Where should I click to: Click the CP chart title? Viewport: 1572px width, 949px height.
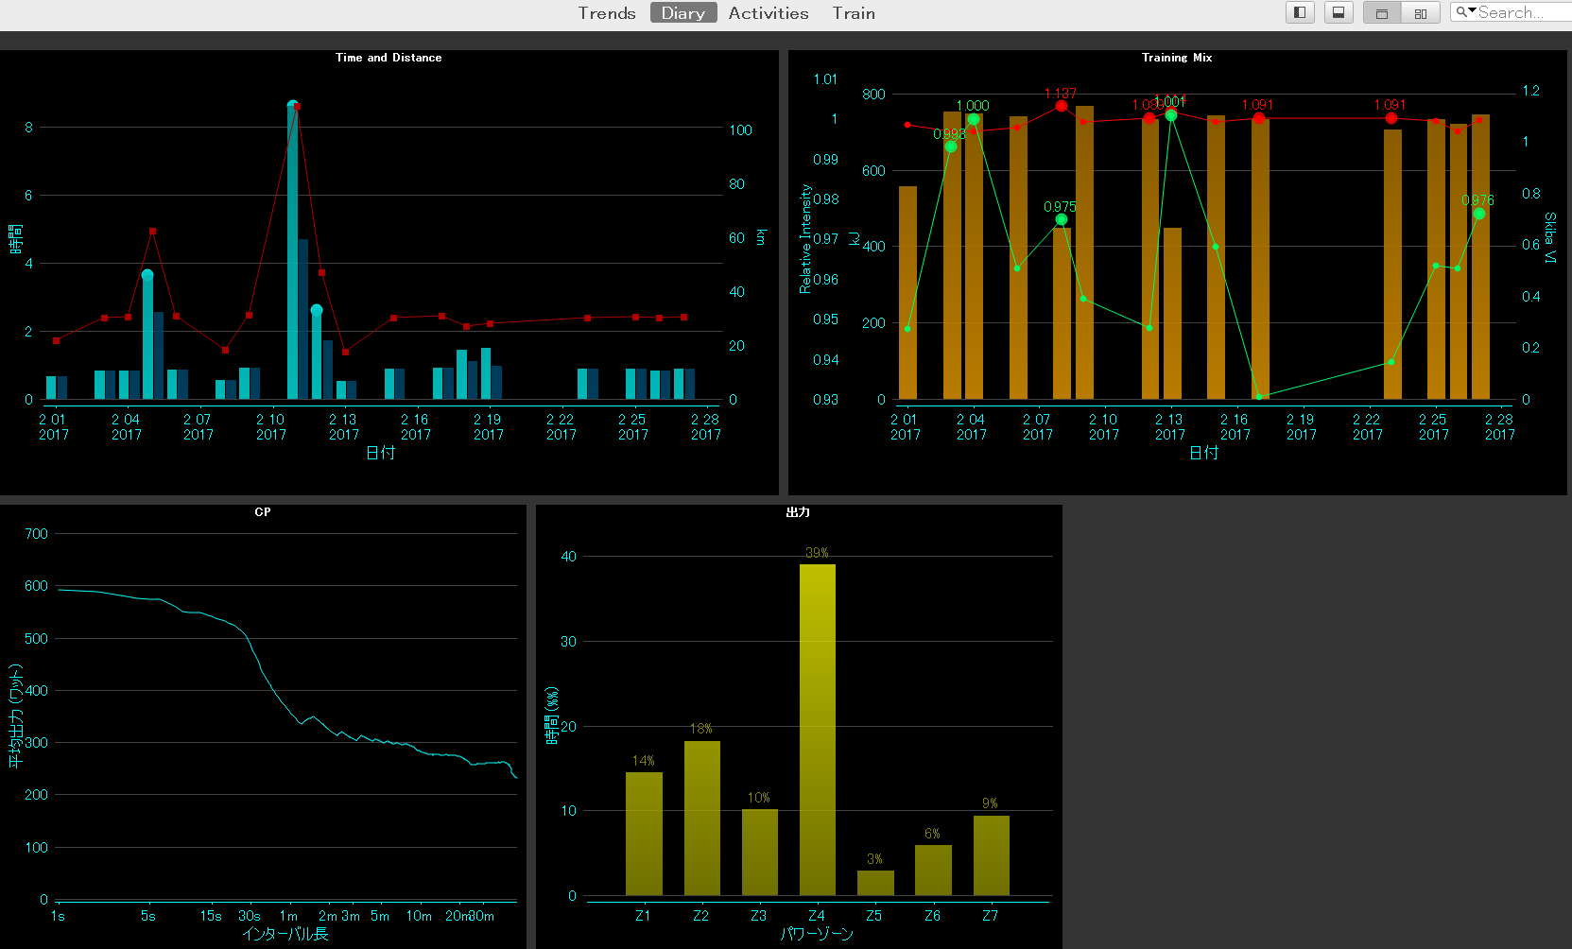point(263,512)
